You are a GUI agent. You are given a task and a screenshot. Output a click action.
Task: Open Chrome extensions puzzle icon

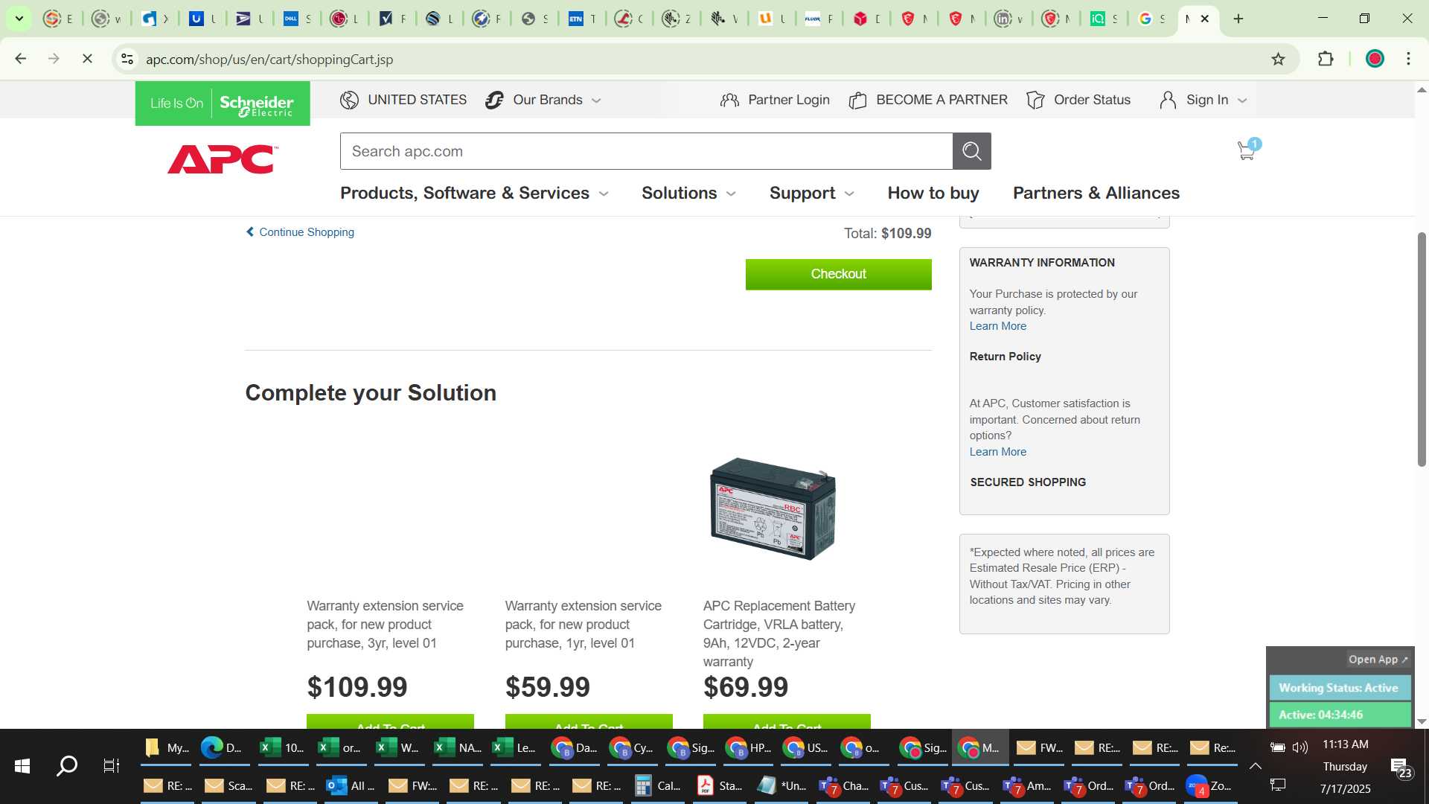(1326, 59)
